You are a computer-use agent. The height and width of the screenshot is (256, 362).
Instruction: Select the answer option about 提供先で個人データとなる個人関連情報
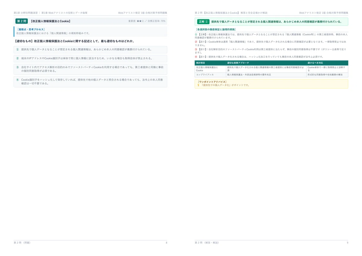point(90,49)
